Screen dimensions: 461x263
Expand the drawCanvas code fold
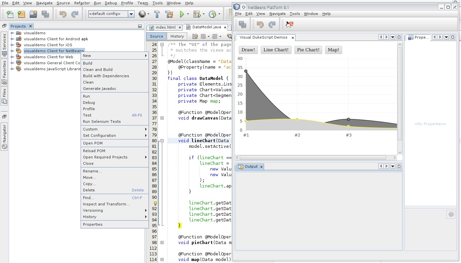pyautogui.click(x=162, y=118)
